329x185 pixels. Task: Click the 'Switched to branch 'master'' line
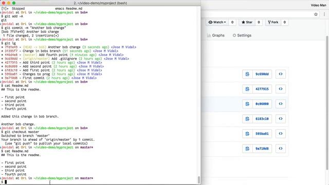point(25,136)
